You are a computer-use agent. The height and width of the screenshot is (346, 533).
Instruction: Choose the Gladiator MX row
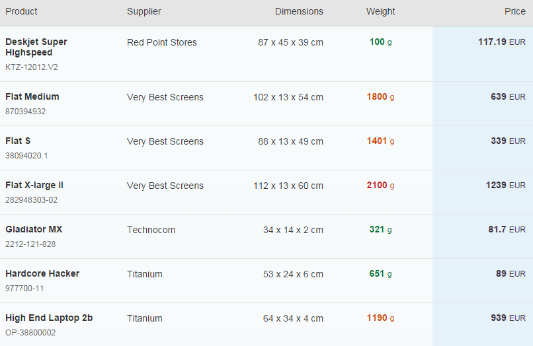pyautogui.click(x=266, y=236)
